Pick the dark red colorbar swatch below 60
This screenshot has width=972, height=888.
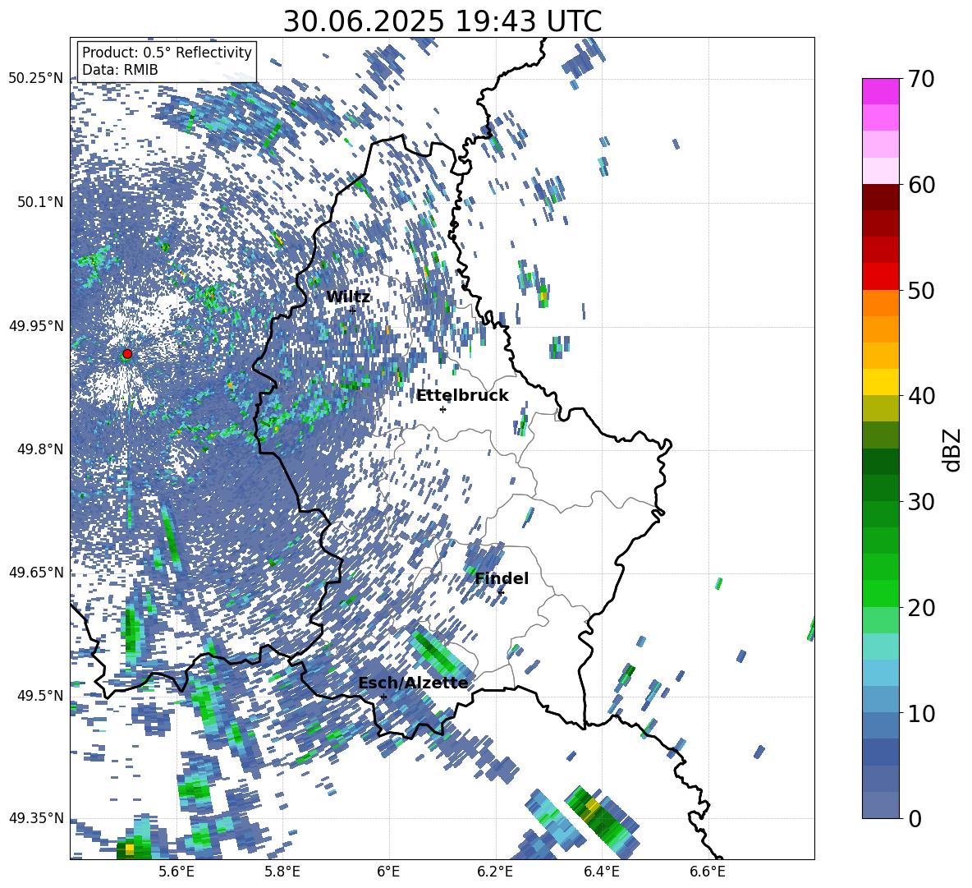coord(880,197)
